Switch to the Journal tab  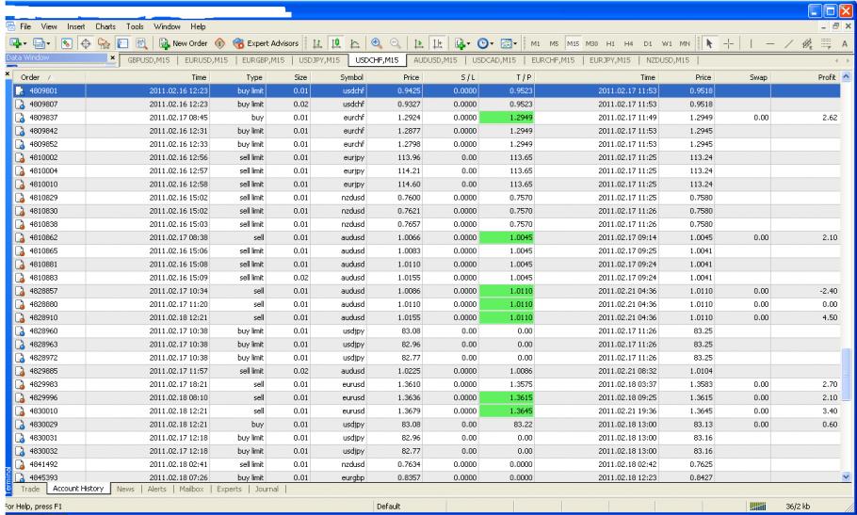[268, 489]
